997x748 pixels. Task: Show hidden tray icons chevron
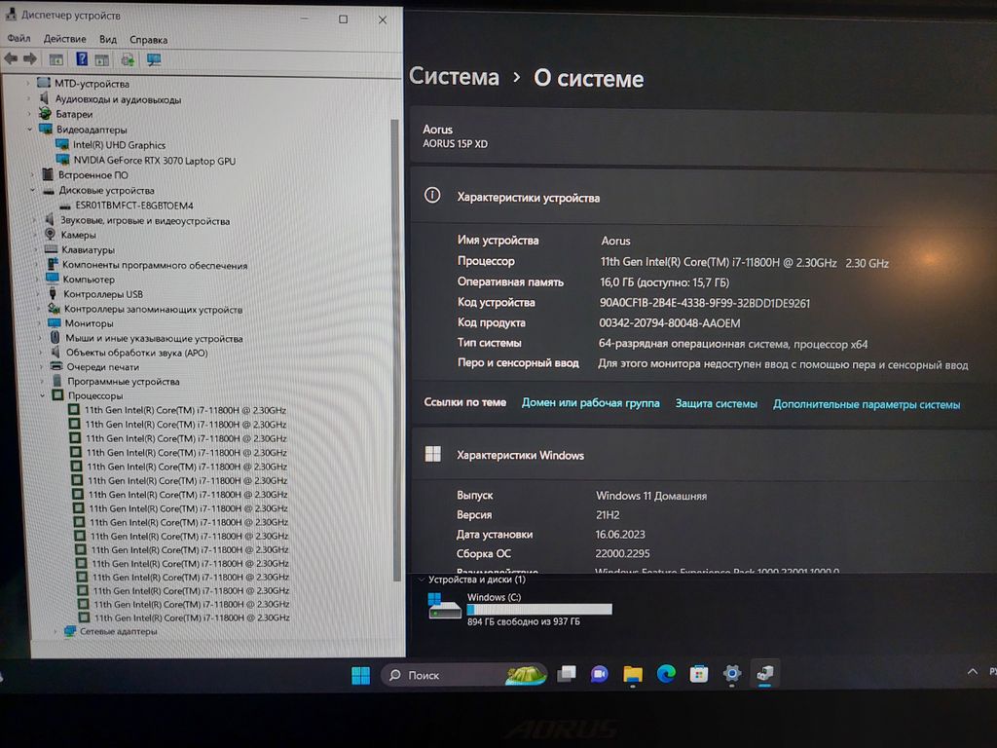pyautogui.click(x=973, y=671)
